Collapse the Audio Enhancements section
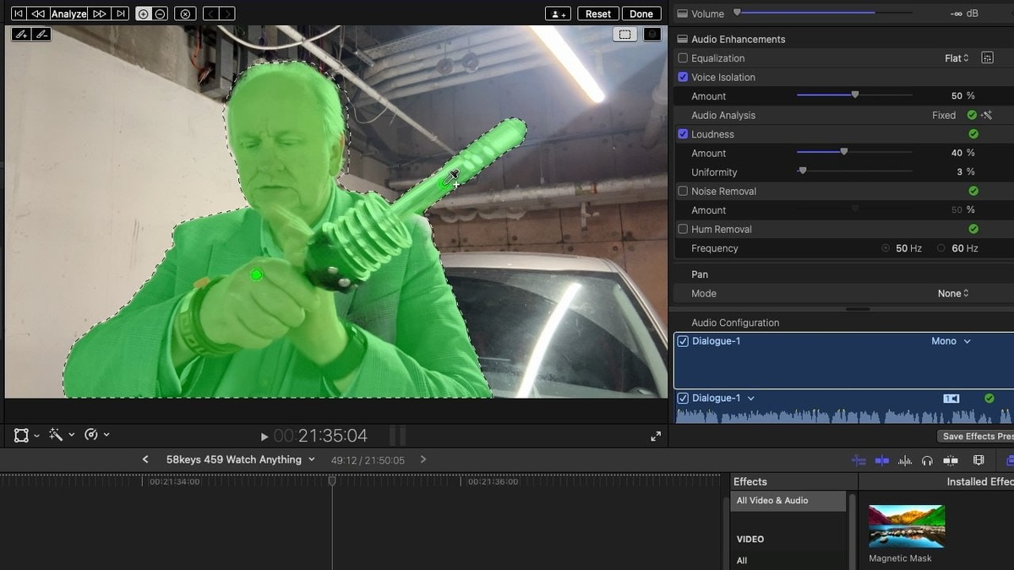Image resolution: width=1014 pixels, height=570 pixels. [683, 39]
